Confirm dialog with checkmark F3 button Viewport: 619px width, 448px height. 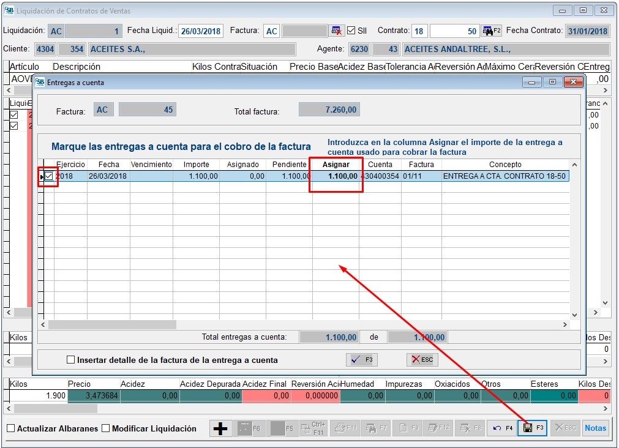pos(361,360)
